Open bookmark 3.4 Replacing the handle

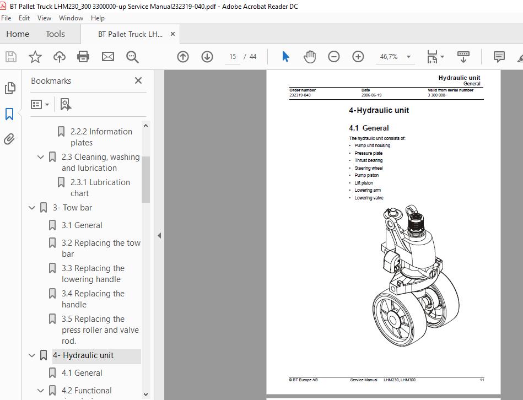[x=93, y=299]
